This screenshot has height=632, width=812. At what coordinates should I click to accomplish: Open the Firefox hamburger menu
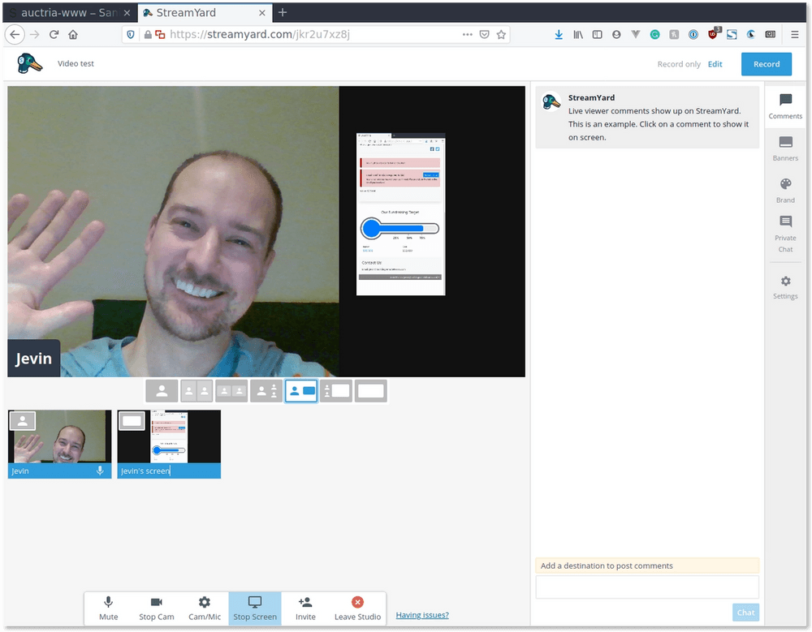tap(794, 35)
